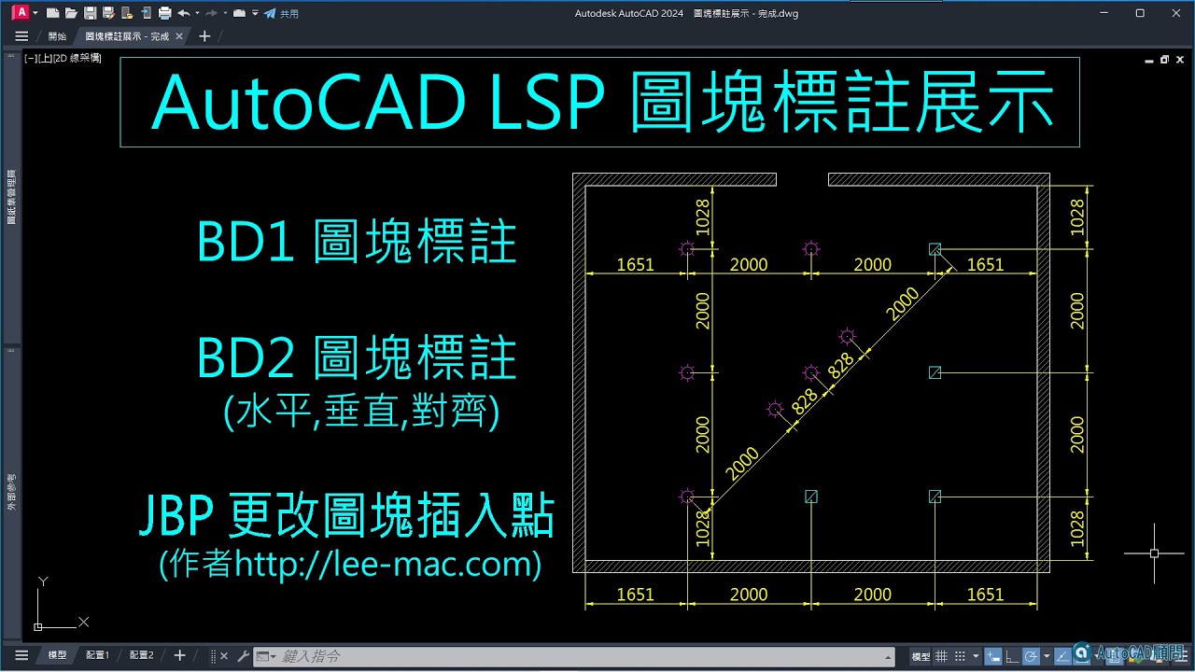This screenshot has height=672, width=1195.
Task: Open the layout tabs hamburger menu
Action: tap(21, 655)
